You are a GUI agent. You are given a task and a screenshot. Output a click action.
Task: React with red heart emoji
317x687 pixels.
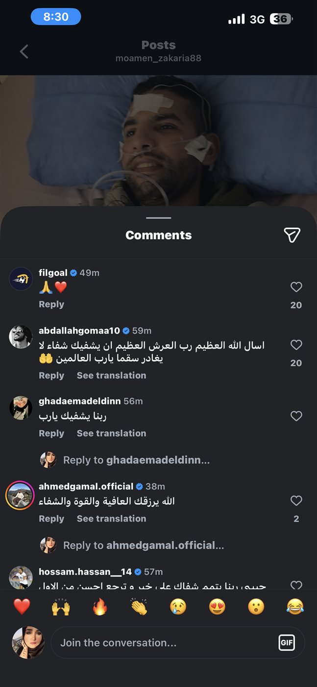22,607
